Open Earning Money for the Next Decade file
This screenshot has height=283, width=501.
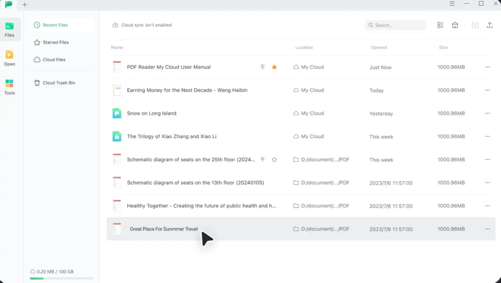[187, 90]
